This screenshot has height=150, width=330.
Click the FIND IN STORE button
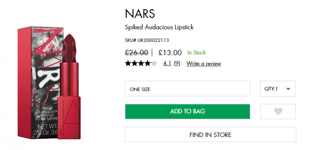pos(210,134)
